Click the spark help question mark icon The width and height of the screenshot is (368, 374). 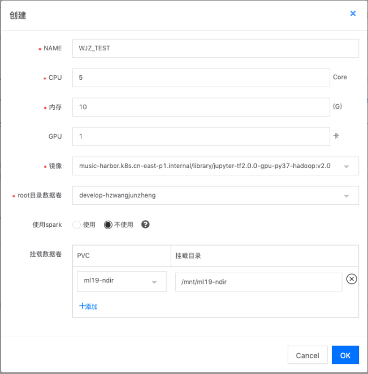click(145, 225)
